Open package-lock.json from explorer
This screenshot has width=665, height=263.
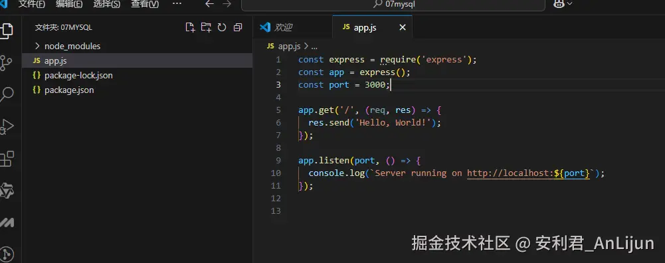137,76
